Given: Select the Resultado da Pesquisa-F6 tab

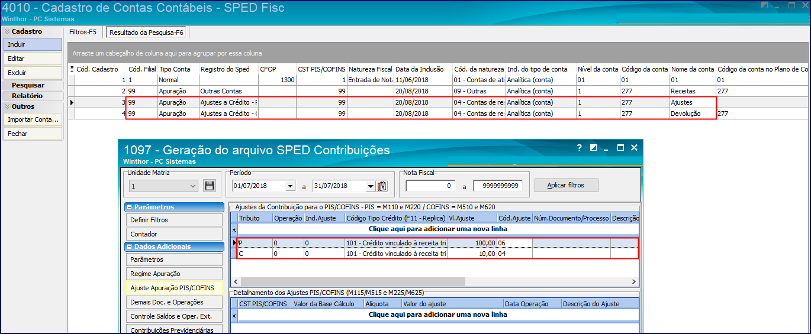Looking at the screenshot, I should pyautogui.click(x=146, y=33).
